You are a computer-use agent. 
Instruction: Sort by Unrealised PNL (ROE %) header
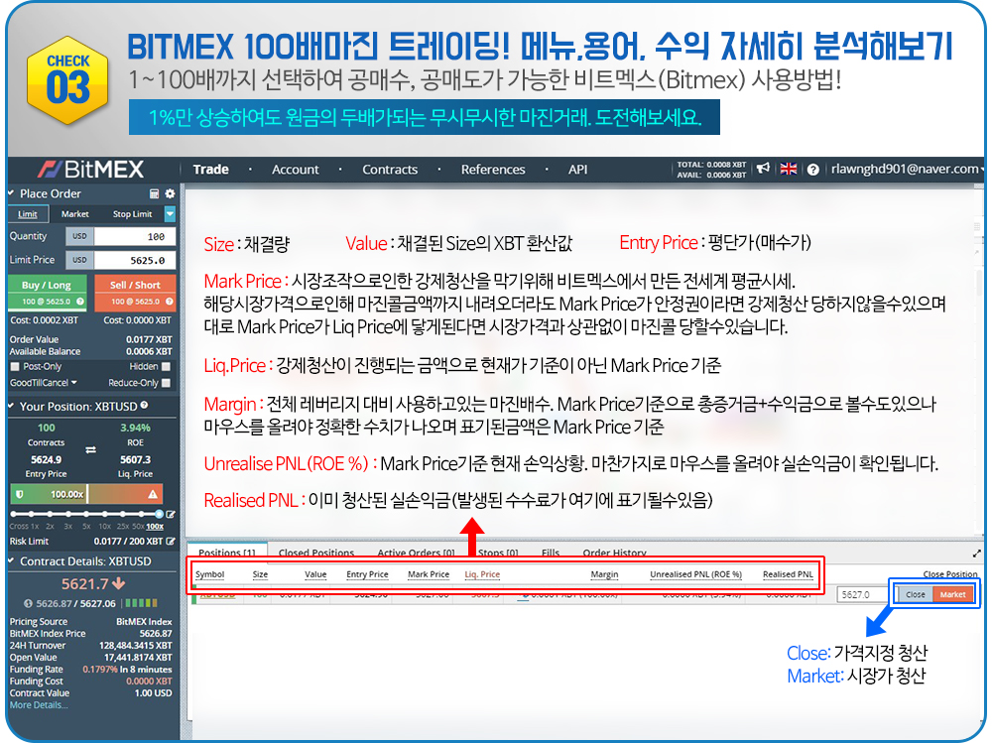tap(696, 574)
